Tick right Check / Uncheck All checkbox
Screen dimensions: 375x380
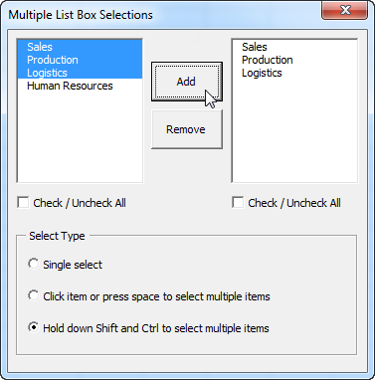pos(238,202)
